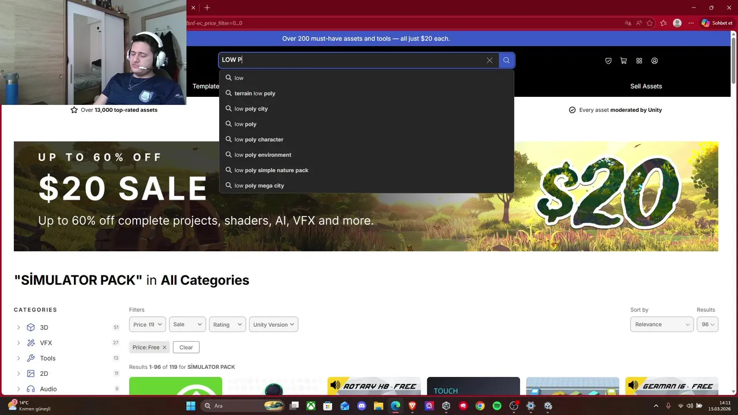Open the user account icon in header
Screen dimensions: 738x415
[654, 61]
